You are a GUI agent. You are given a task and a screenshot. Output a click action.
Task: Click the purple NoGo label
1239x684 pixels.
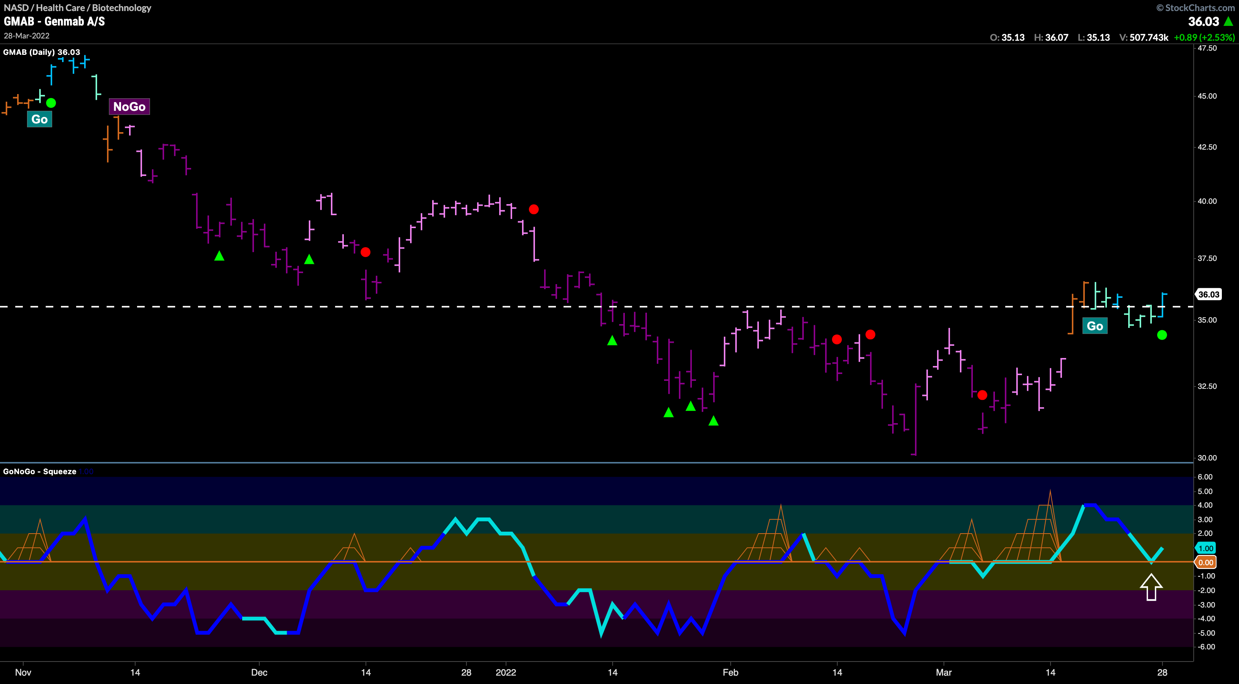(129, 107)
